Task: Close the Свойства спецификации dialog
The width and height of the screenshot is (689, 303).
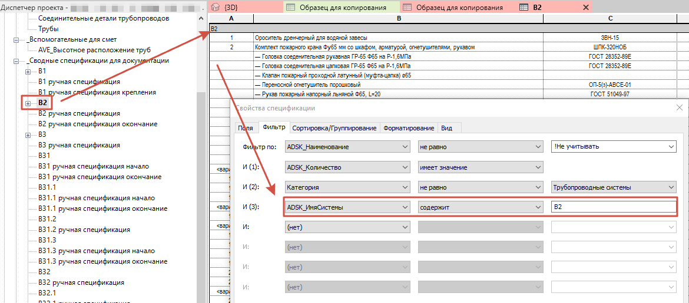Action: coord(680,107)
